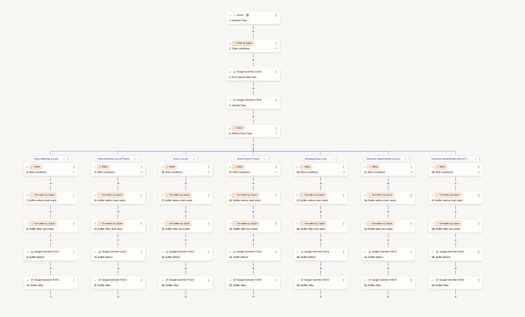Open three-dot menu on step 6 Path conditions

coord(74,167)
